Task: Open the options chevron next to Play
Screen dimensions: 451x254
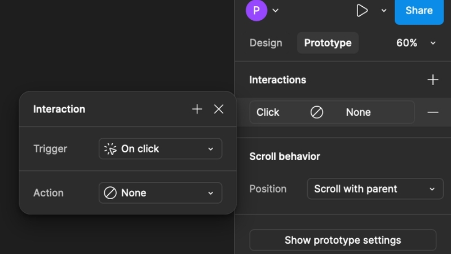Action: click(x=383, y=10)
